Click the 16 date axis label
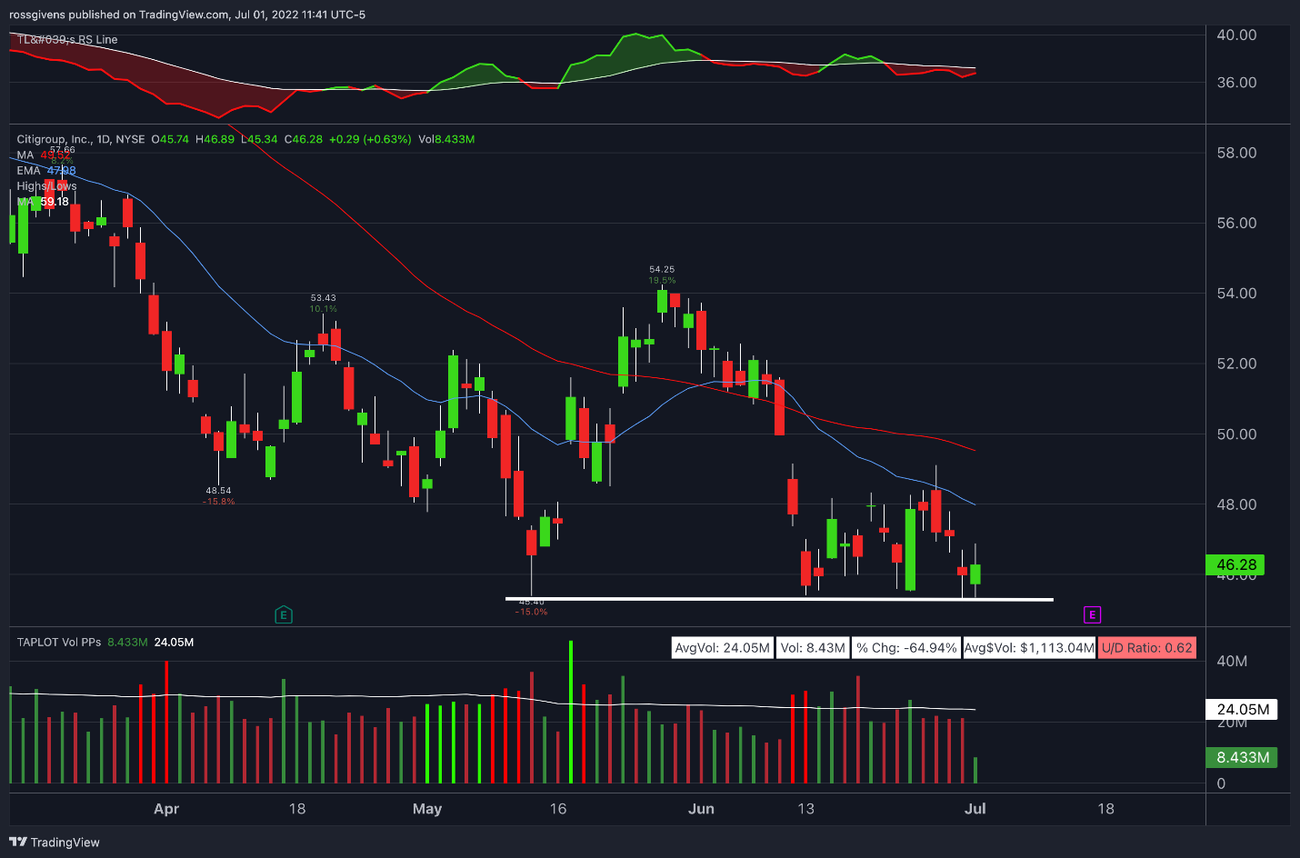1300x858 pixels. [558, 809]
